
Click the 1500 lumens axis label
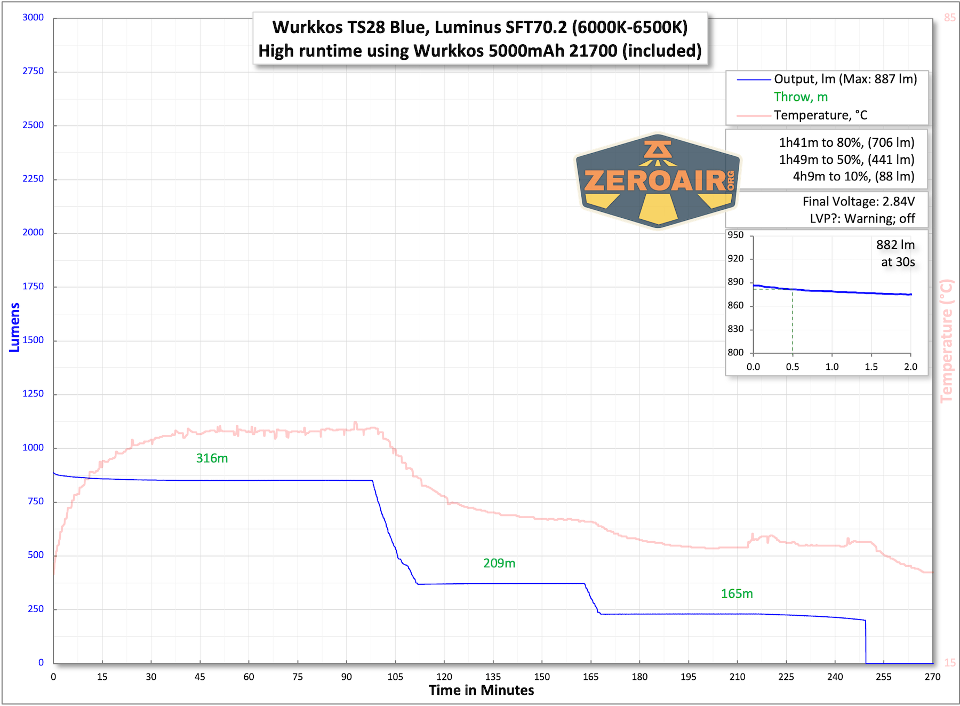pyautogui.click(x=33, y=340)
